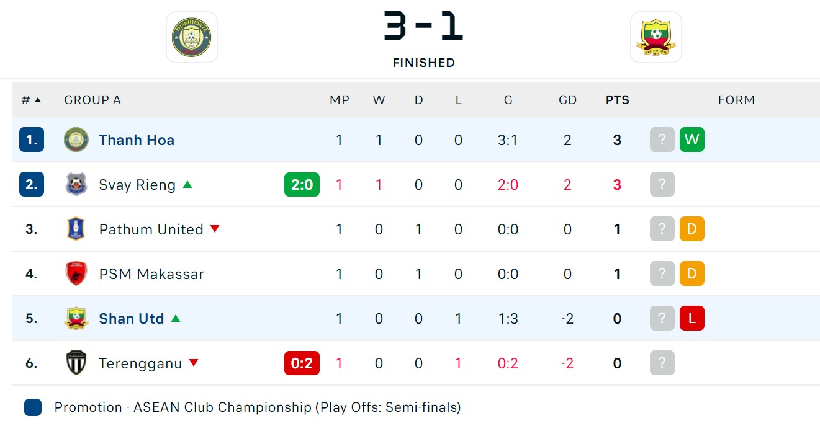
Task: Click the red L form badge for Shan Utd
Action: 692,318
